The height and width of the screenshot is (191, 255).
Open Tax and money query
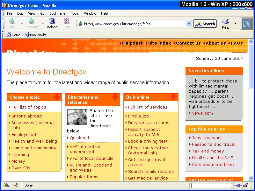(x=208, y=151)
